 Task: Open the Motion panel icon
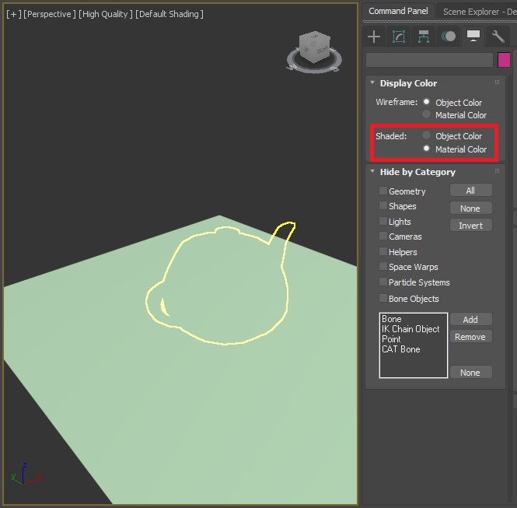pos(449,37)
